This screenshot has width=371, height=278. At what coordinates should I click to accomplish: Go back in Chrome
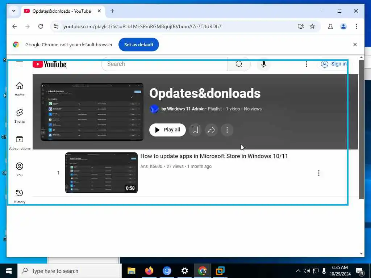pyautogui.click(x=14, y=26)
